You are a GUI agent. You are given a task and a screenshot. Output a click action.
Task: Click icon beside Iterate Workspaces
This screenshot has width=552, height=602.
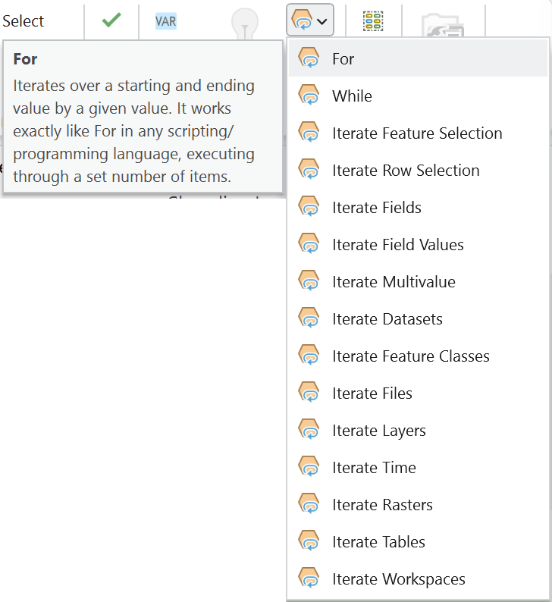coord(309,578)
